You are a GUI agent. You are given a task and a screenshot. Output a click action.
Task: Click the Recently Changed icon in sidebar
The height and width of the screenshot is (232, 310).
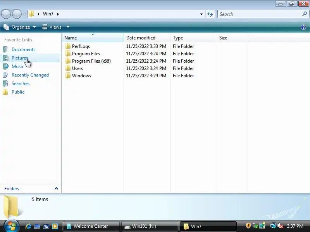5,75
